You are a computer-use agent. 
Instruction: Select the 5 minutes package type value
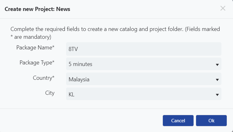80,64
